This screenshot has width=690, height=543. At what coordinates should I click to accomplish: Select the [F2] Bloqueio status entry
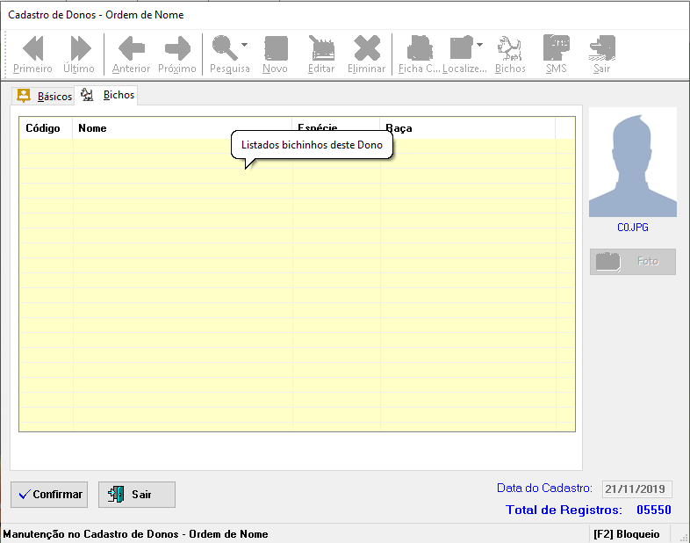point(627,534)
